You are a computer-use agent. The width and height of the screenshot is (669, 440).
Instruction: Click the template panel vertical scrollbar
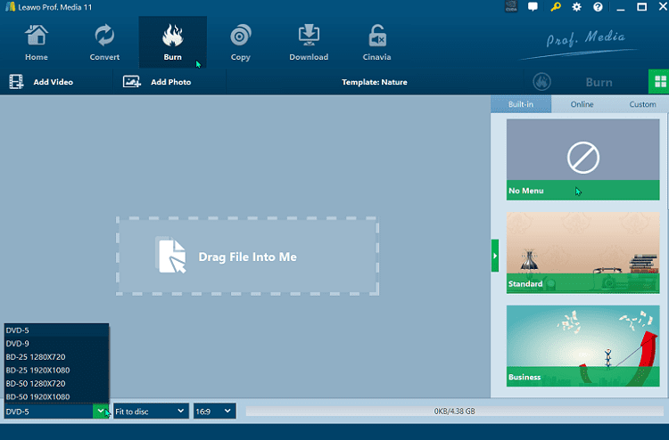[x=666, y=162]
